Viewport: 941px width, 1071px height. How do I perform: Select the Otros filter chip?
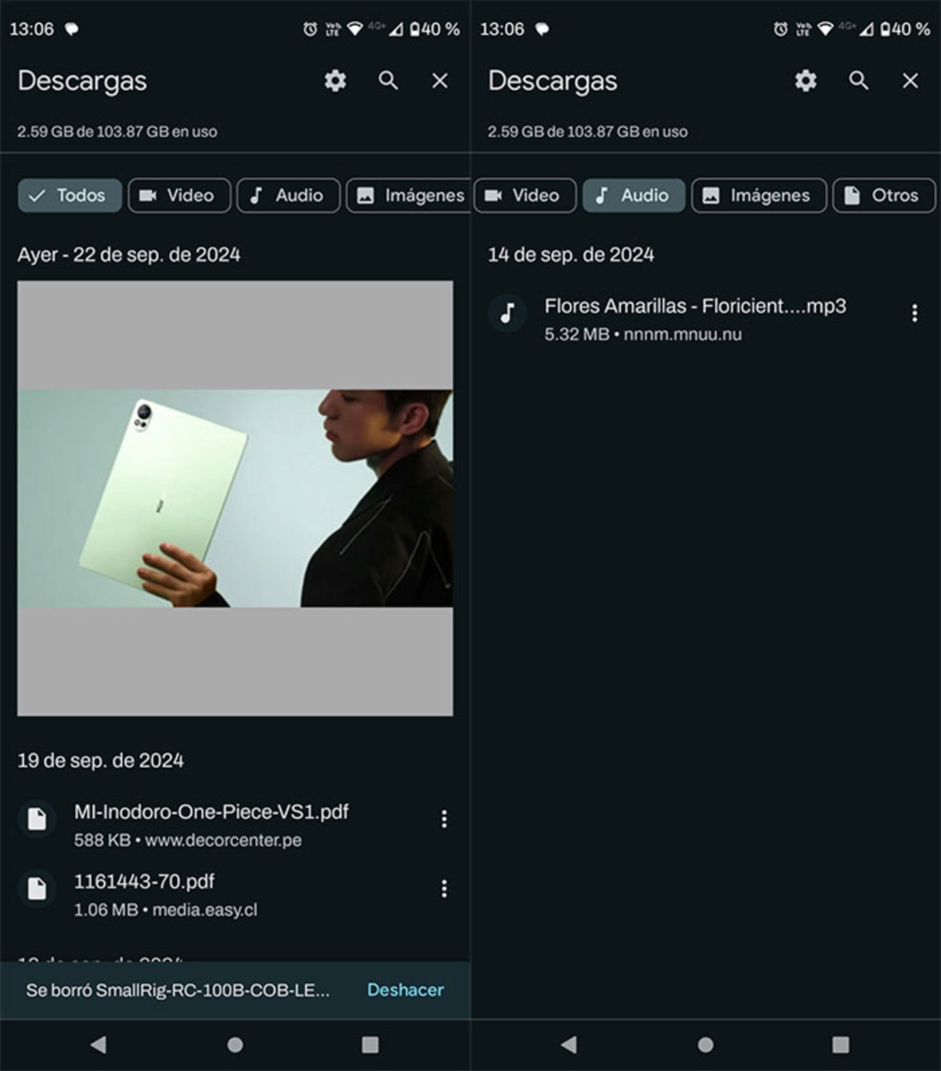[884, 195]
